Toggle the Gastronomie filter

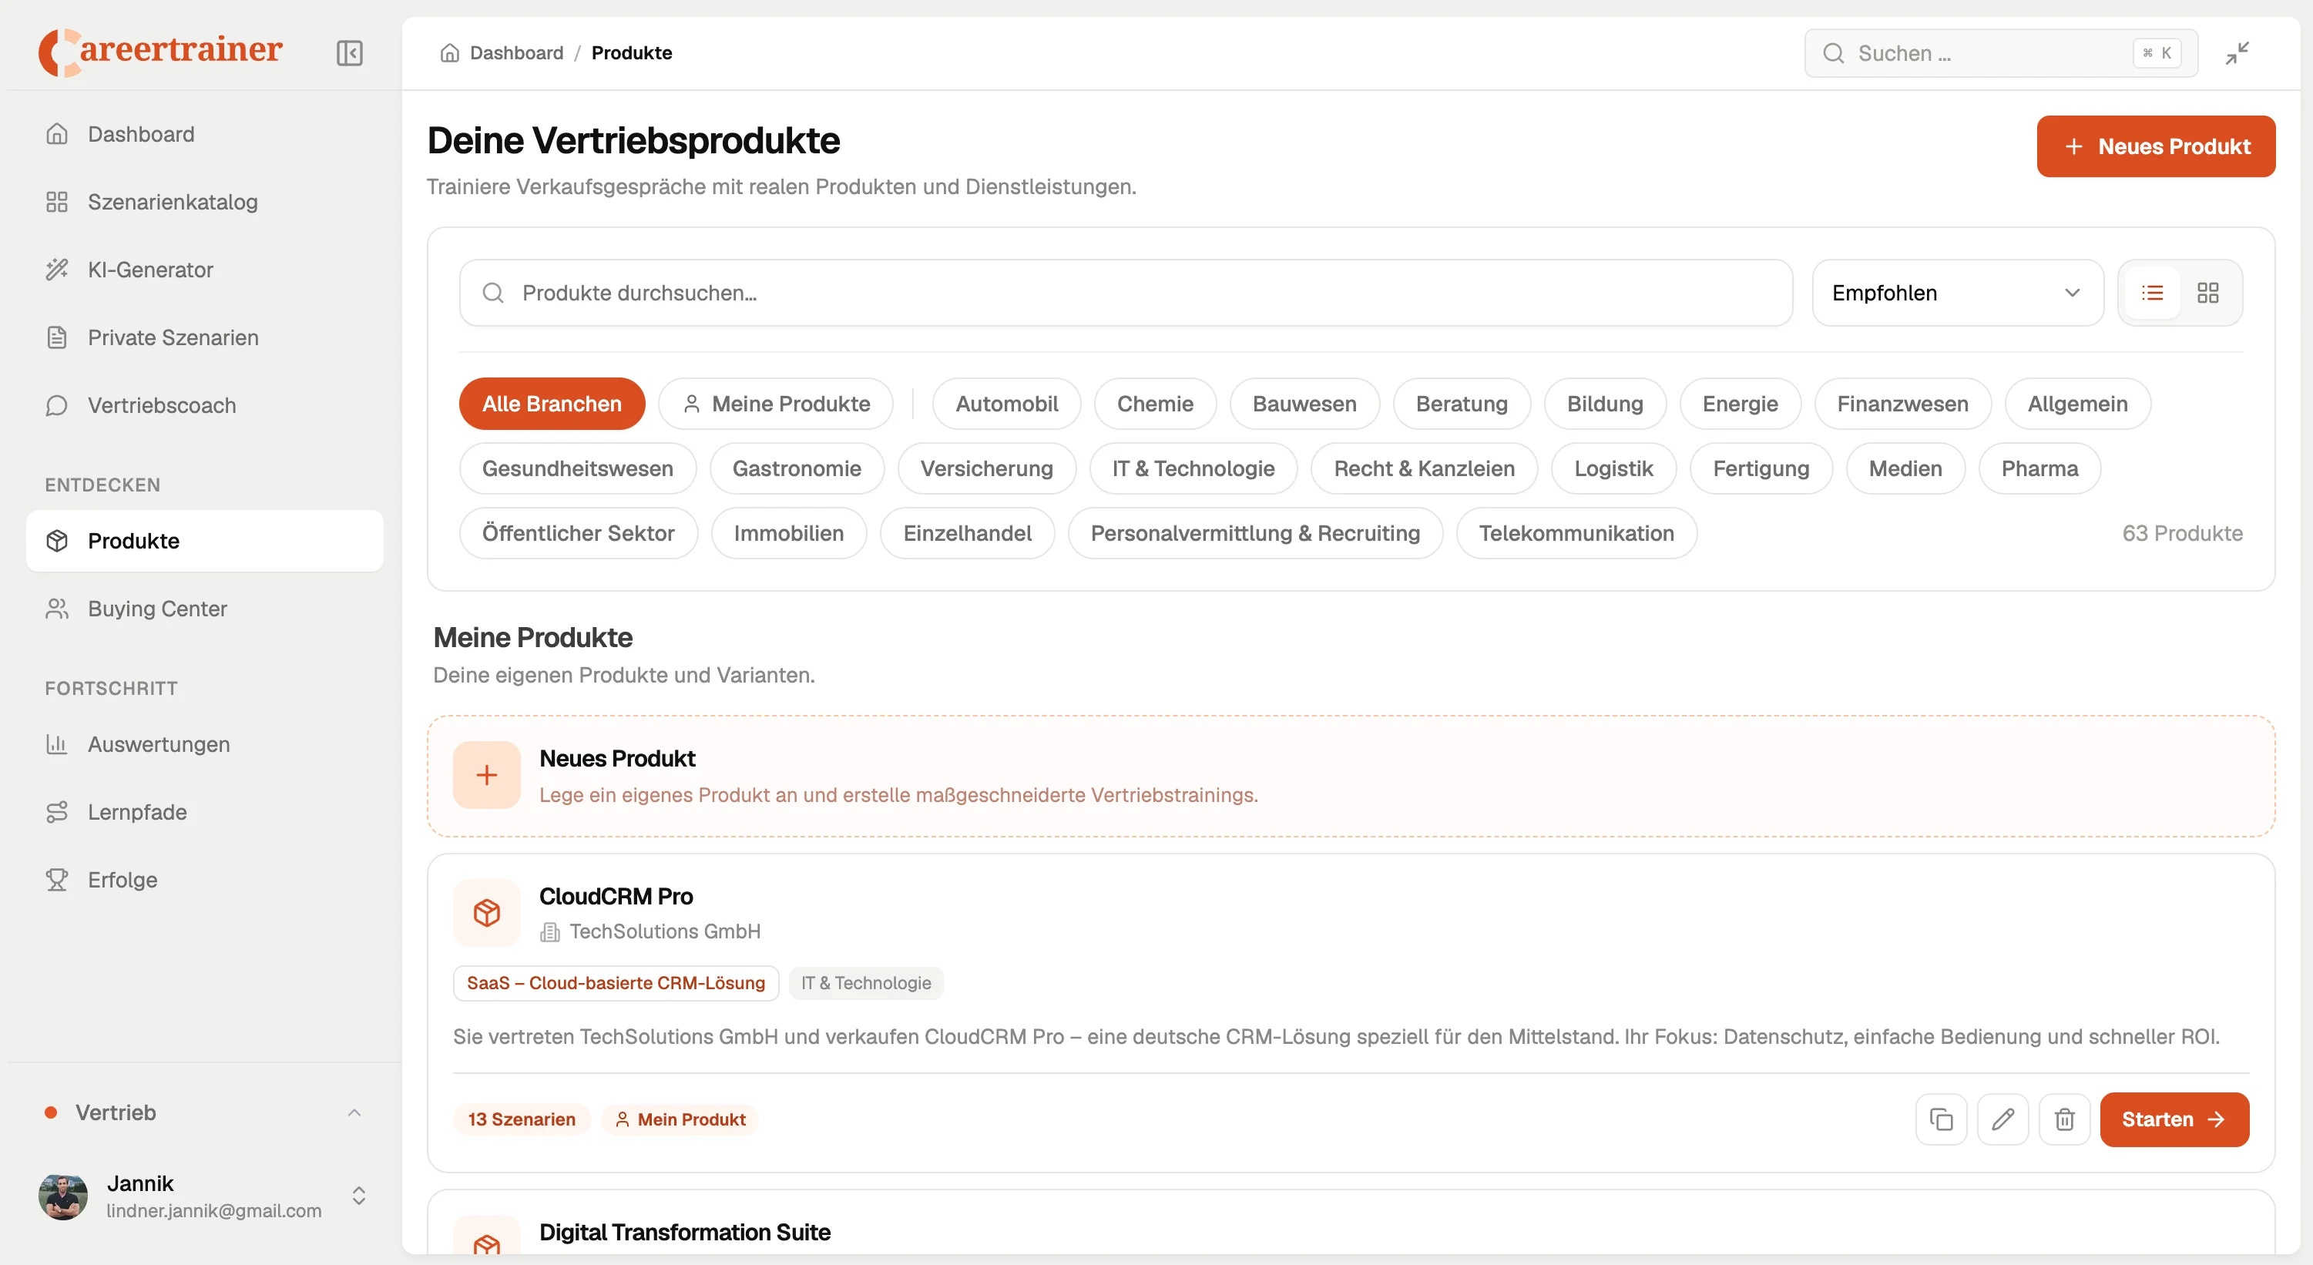(797, 468)
